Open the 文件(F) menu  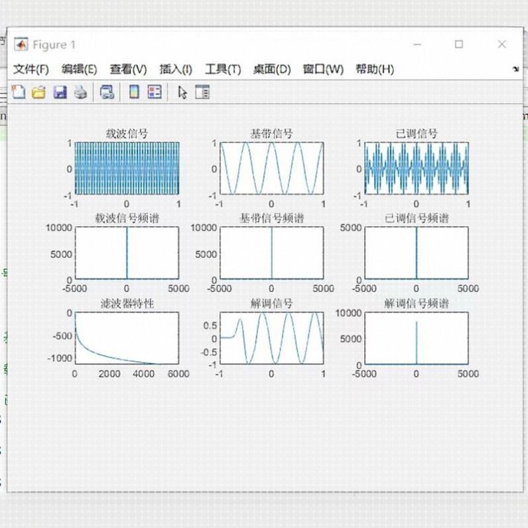31,70
